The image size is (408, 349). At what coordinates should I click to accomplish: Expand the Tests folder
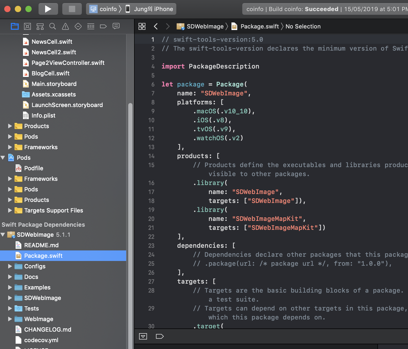[10, 308]
